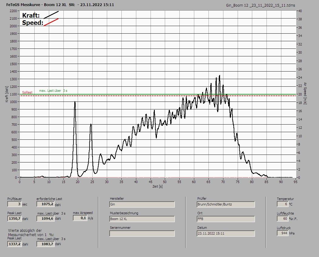Click the Peak Last field showing 1350,7
319x257 pixels.
[x=15, y=219]
